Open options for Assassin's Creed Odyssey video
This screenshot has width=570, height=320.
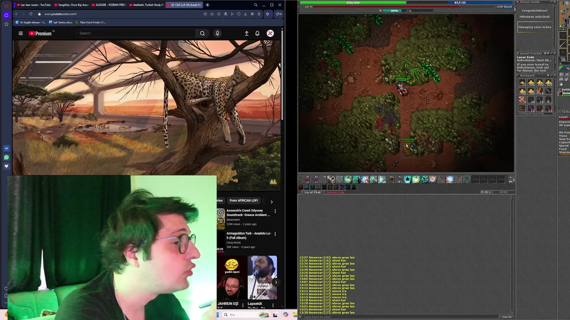tap(275, 211)
